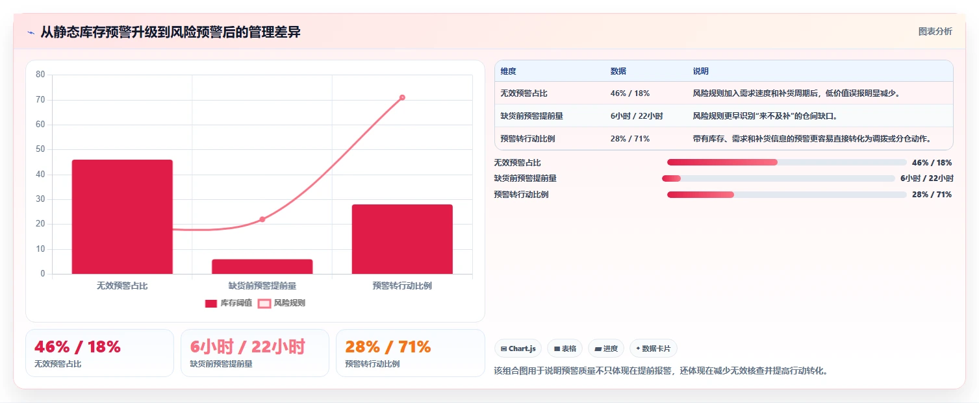Click the 无效预警占比 bar in chart
This screenshot has width=979, height=403.
point(122,217)
